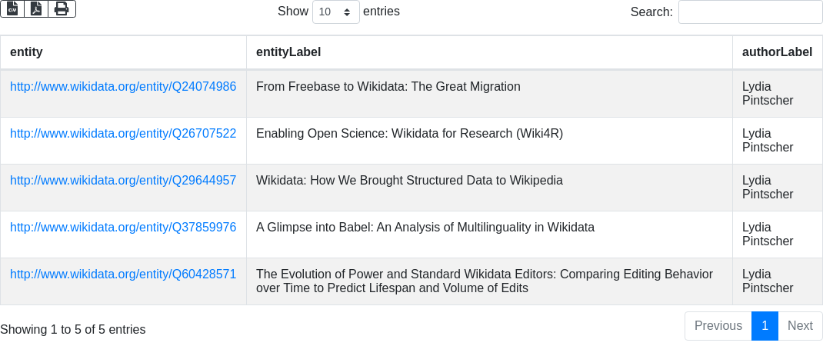Click the 'Enabling Open Science' row title
Screen dimensions: 823x346
click(x=409, y=134)
